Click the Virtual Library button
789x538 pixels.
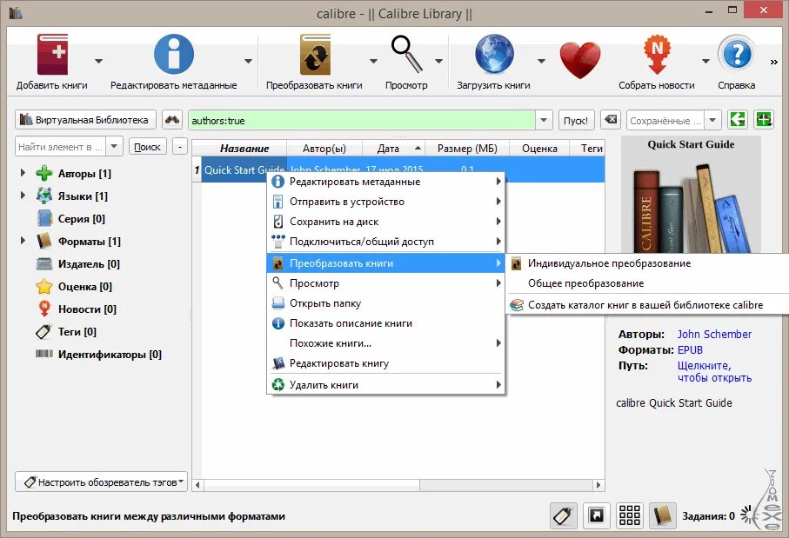[85, 120]
